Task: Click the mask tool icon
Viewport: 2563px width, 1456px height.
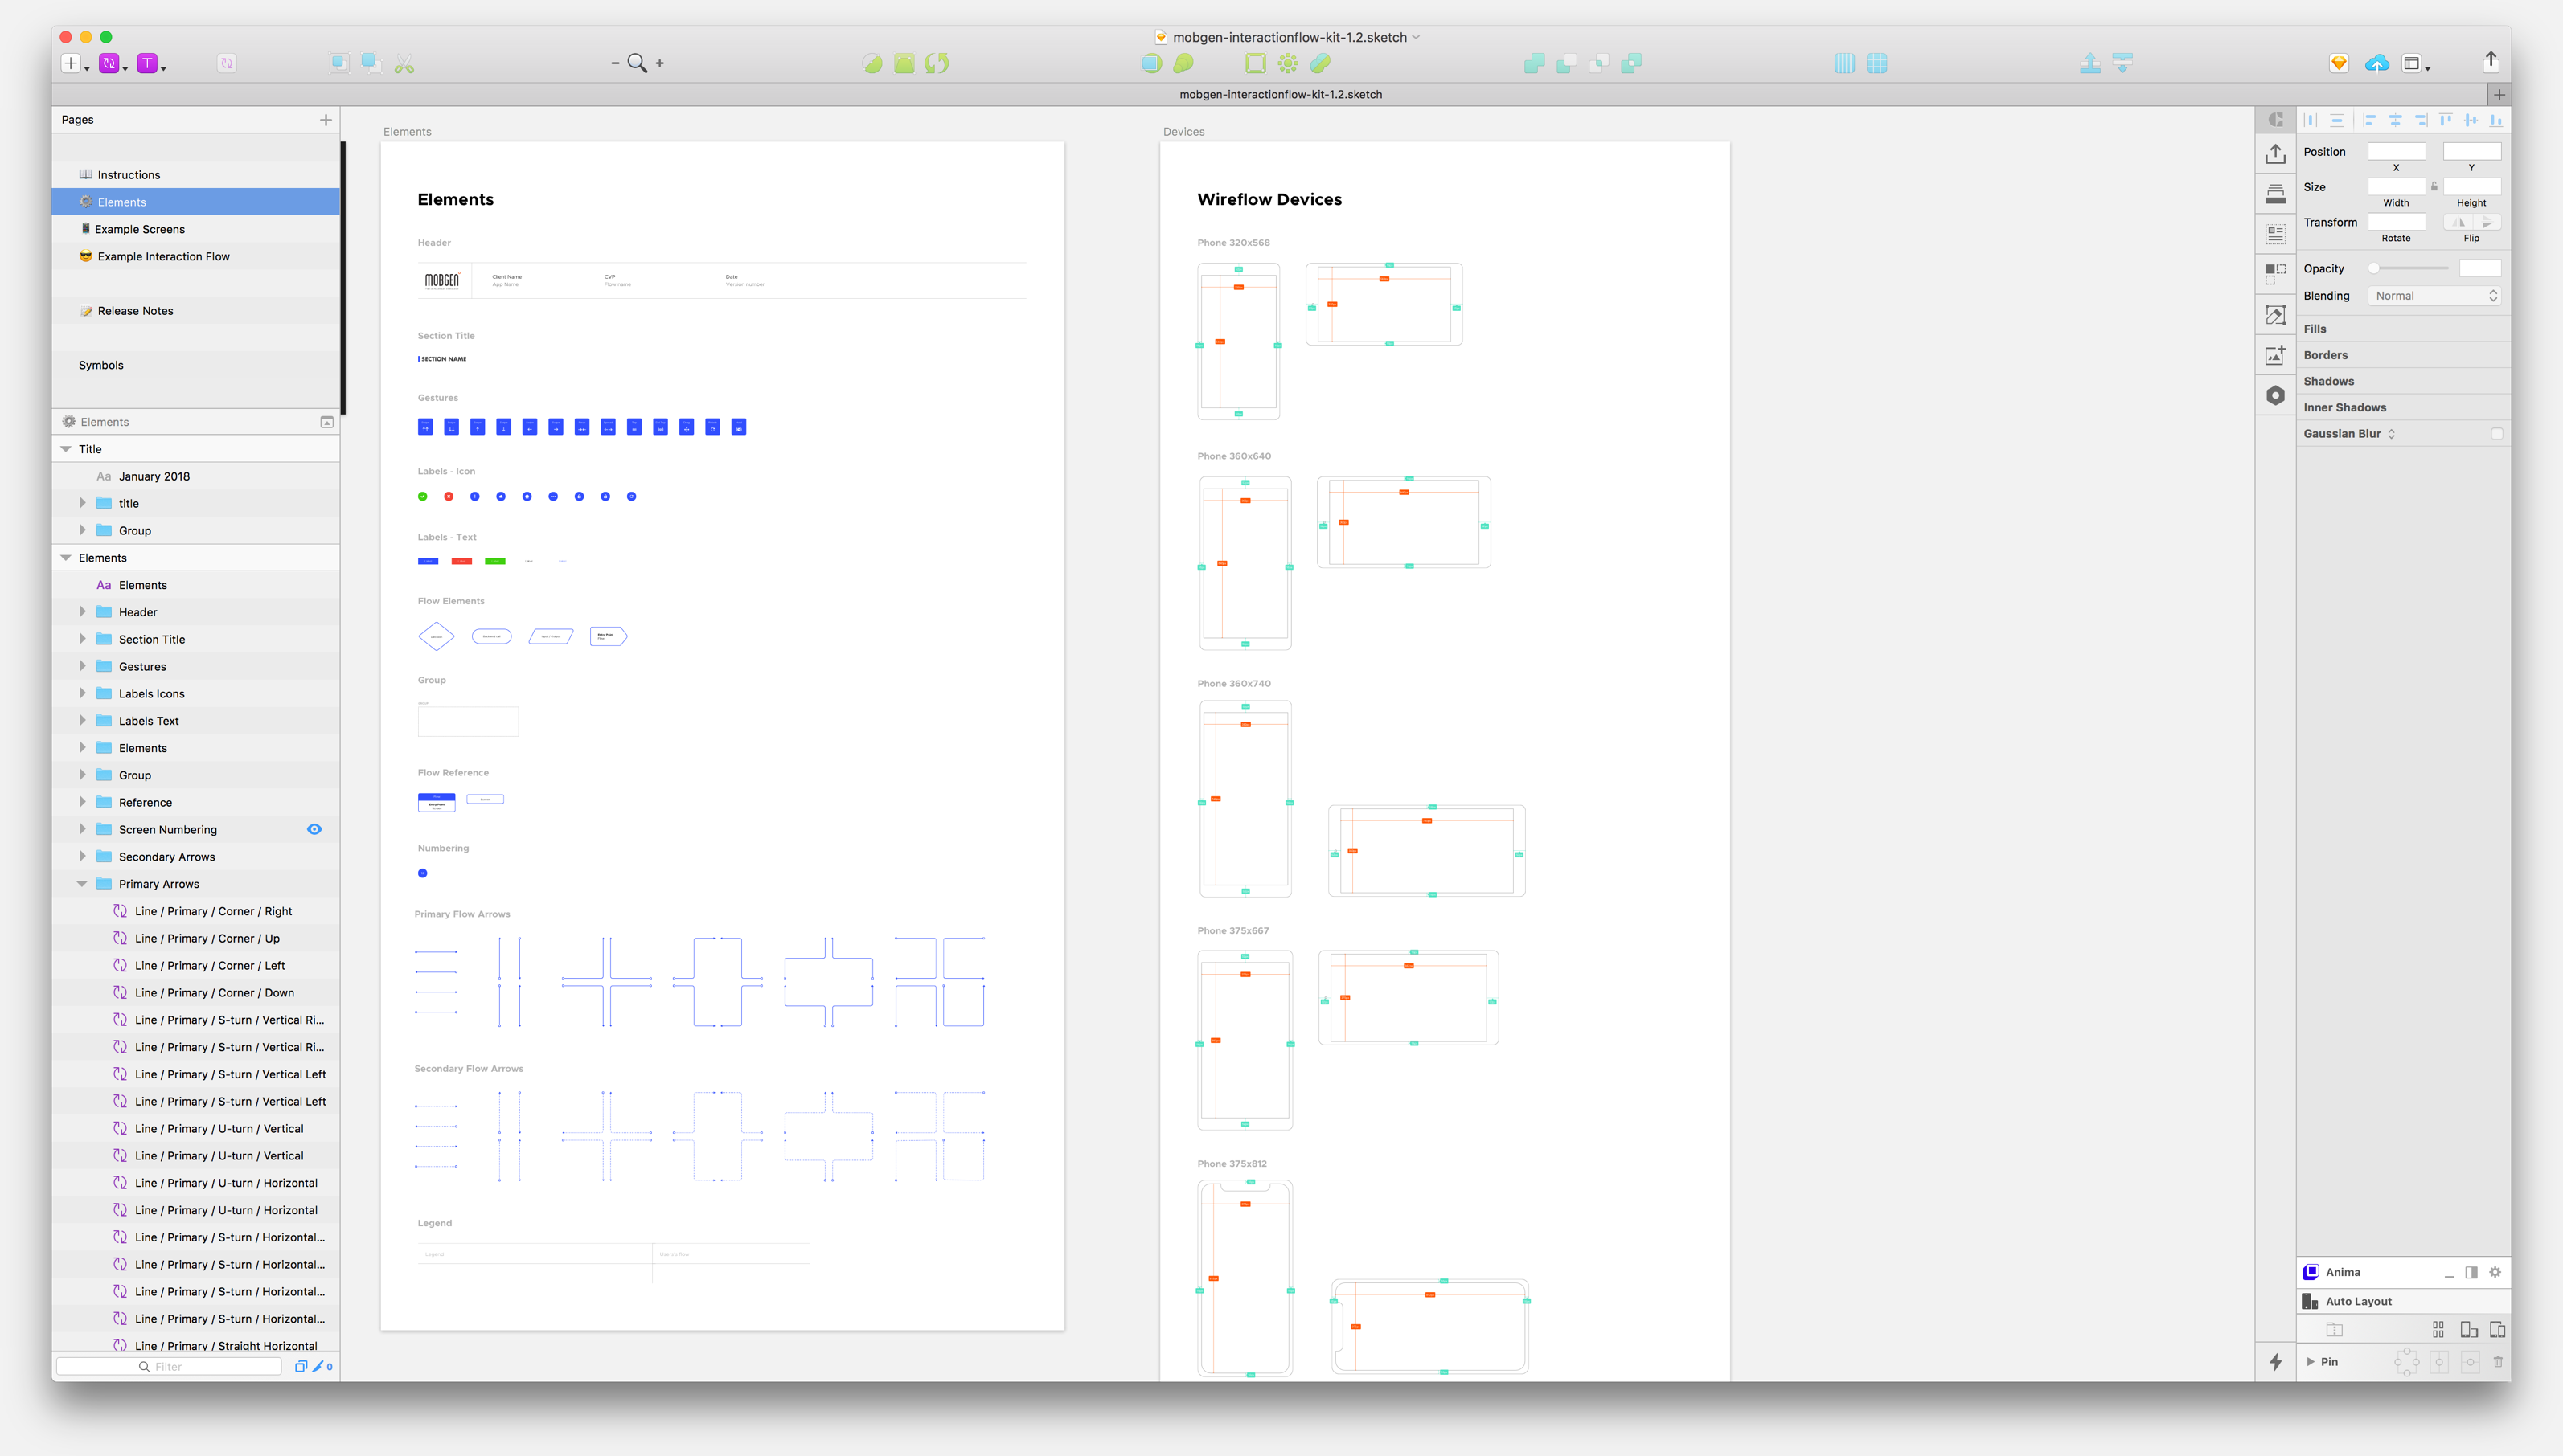Action: 1150,63
